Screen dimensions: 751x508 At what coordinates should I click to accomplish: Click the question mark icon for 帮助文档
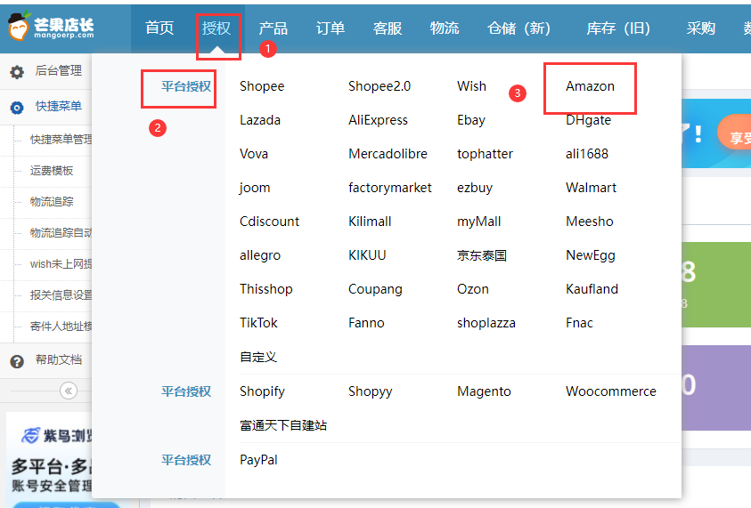point(17,361)
